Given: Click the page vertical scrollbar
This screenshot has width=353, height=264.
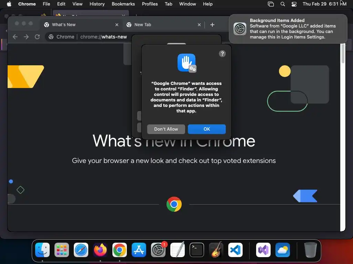Looking at the screenshot, I should click(x=343, y=53).
